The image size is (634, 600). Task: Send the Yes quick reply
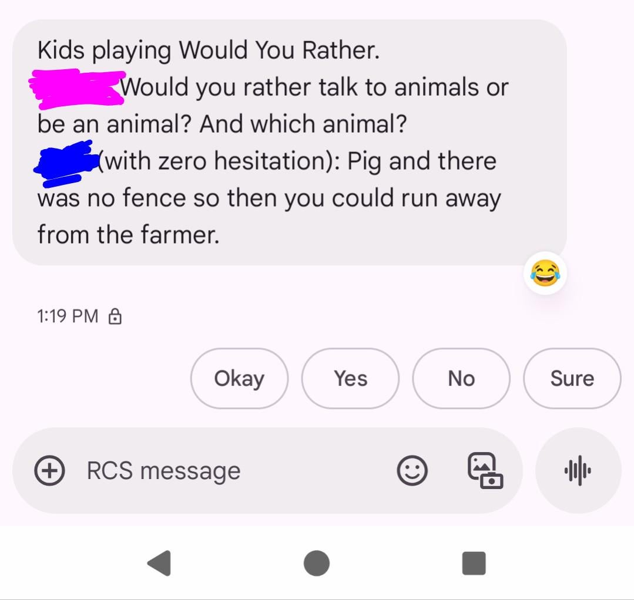pyautogui.click(x=351, y=379)
